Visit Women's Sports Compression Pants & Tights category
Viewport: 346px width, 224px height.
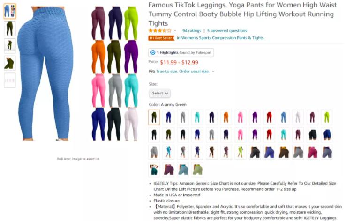[220, 38]
